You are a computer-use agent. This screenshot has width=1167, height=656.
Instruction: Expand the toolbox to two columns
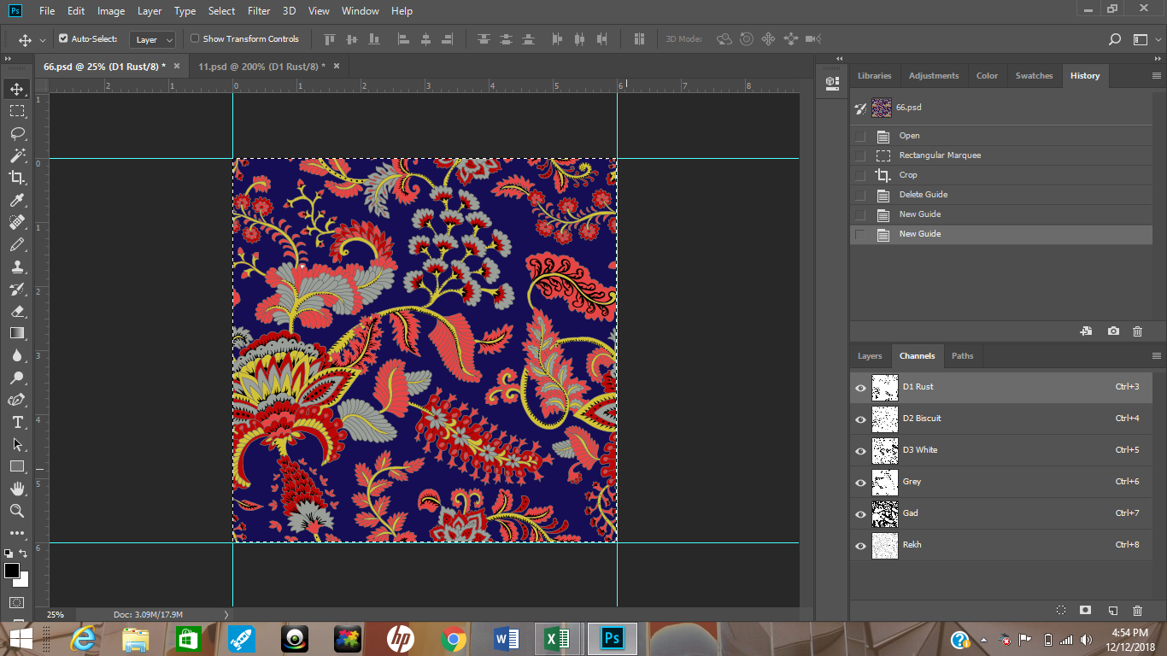[8, 59]
